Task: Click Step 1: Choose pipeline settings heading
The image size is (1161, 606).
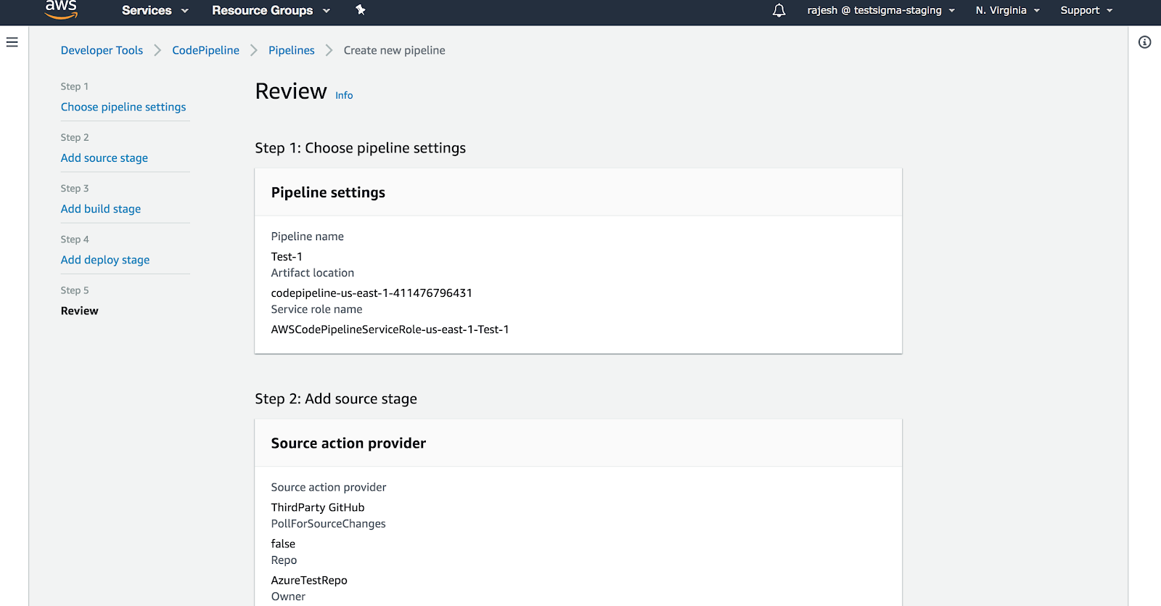Action: [x=361, y=148]
